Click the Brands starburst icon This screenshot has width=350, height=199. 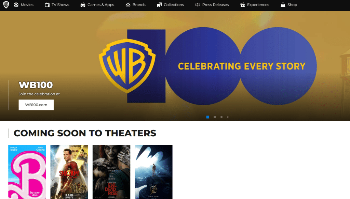coord(128,5)
